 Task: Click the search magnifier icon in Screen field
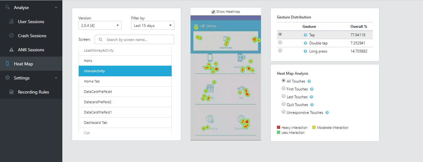click(x=101, y=40)
